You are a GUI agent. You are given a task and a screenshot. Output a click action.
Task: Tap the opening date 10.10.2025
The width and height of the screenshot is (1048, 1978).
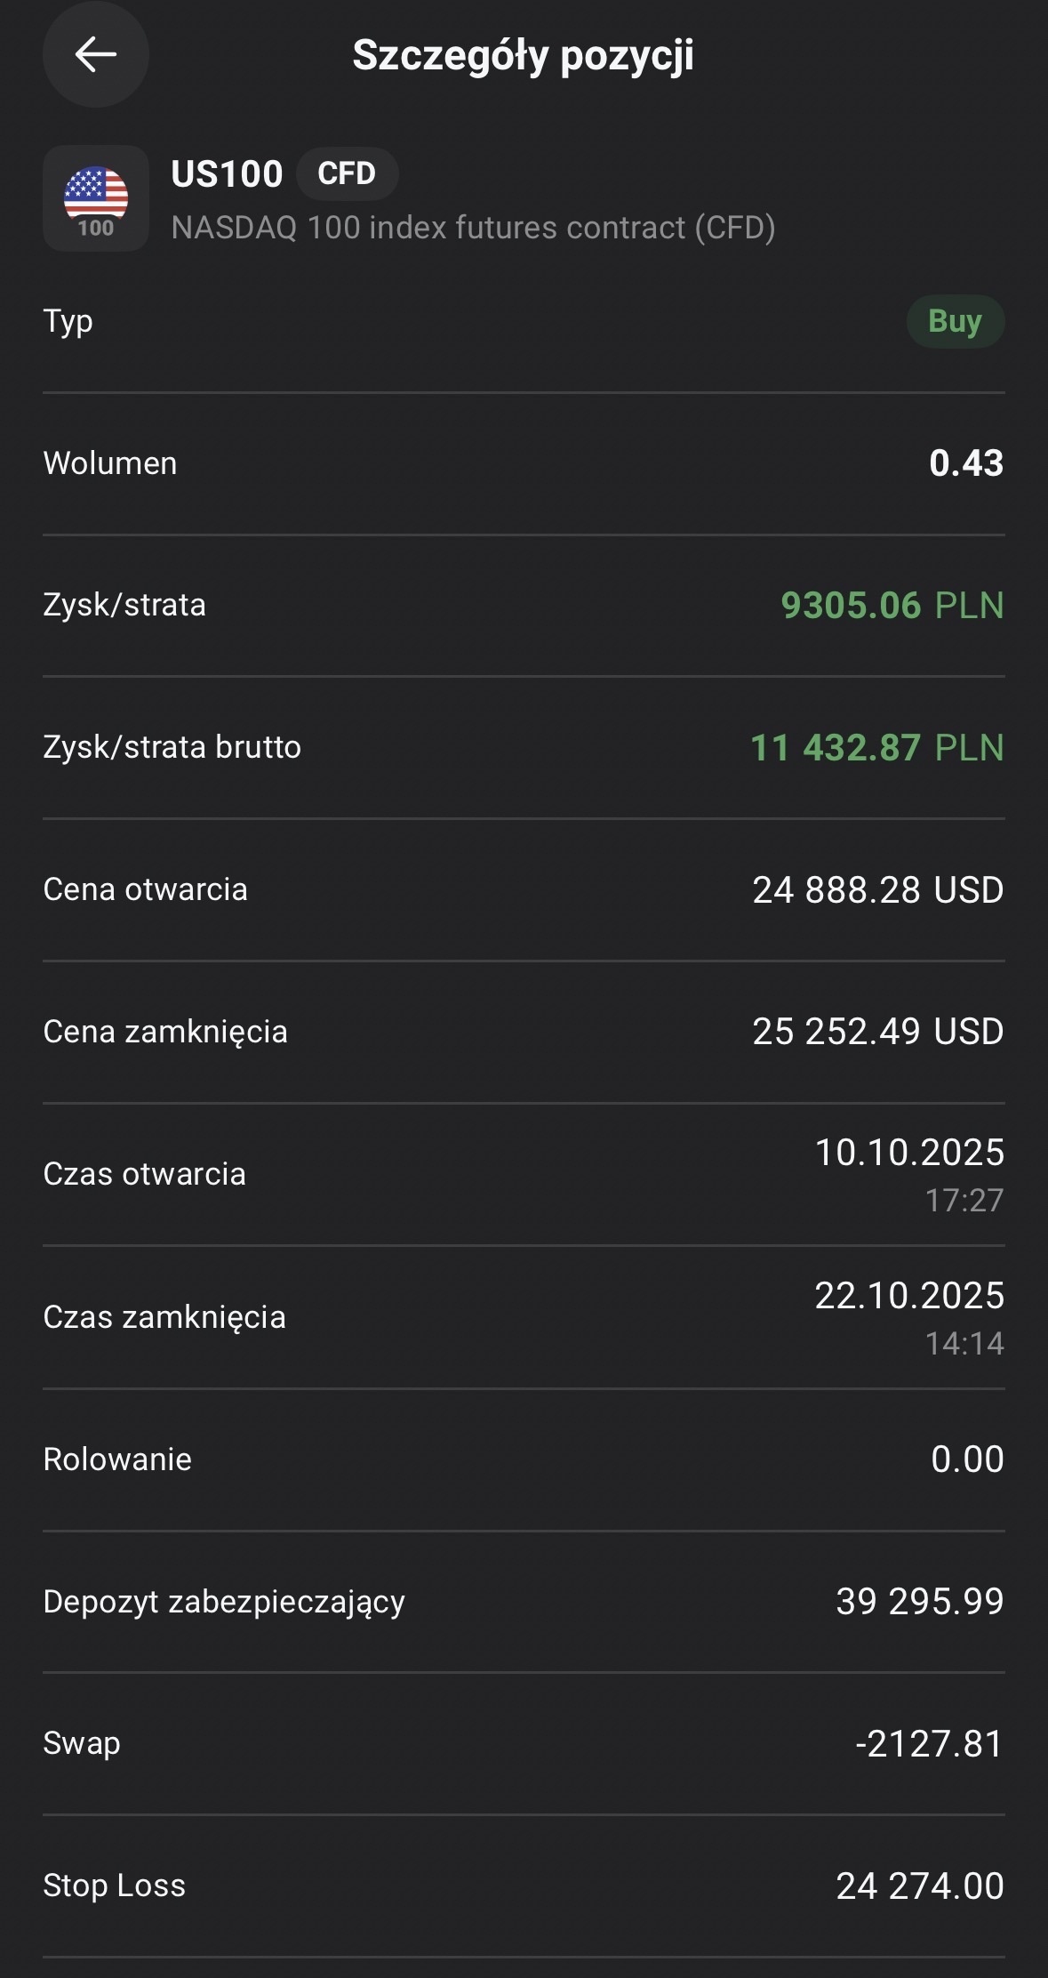[908, 1153]
